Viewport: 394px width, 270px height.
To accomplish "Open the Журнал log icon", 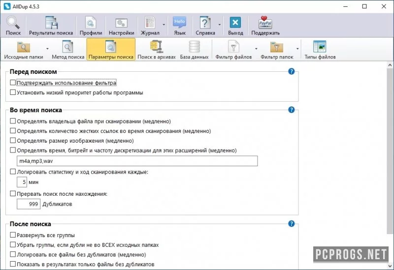I will click(150, 23).
